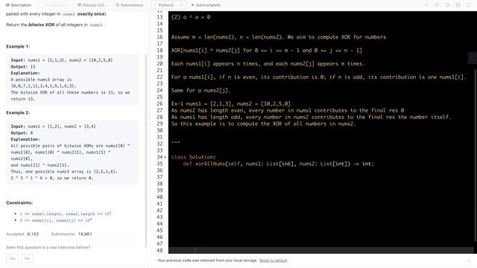Click the No interview button
The height and width of the screenshot is (268, 477).
click(x=27, y=258)
